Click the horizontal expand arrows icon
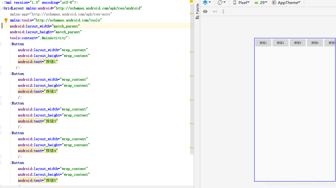 pyautogui.click(x=215, y=11)
